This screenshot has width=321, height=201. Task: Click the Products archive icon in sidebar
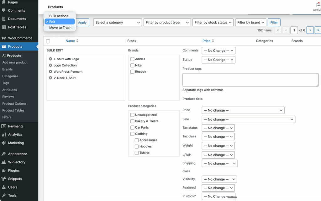[x=3, y=46]
